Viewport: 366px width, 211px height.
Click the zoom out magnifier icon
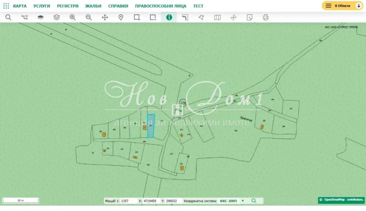point(89,17)
